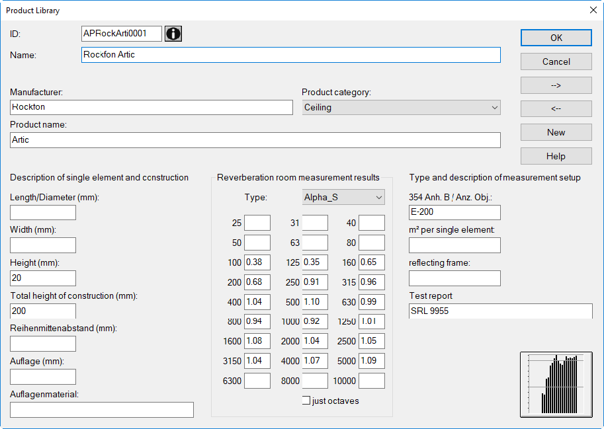
Task: Click the m² per single element field
Action: point(454,245)
